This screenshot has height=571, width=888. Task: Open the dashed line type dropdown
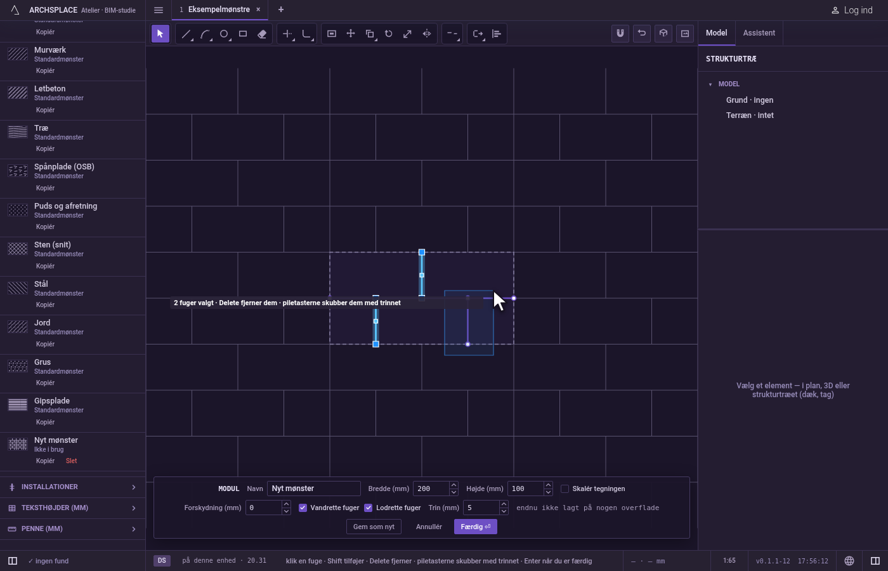click(x=452, y=34)
